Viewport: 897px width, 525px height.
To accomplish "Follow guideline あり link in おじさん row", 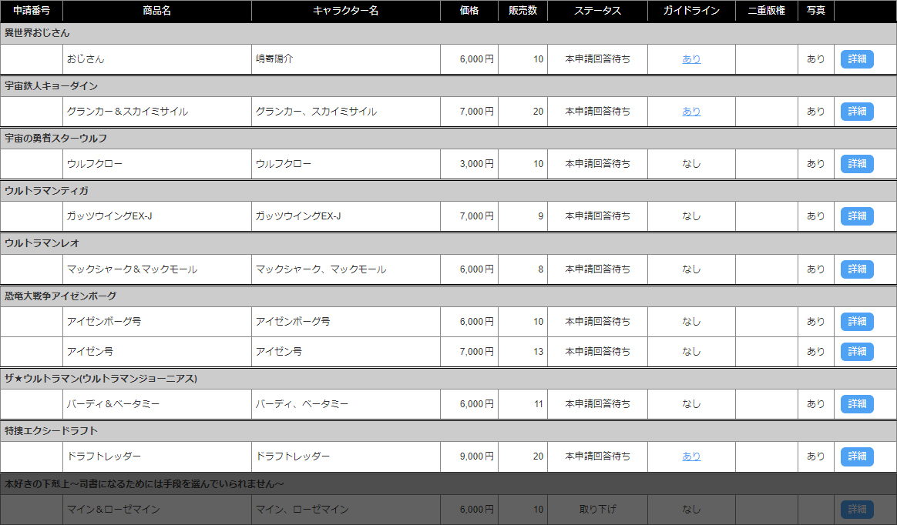I will [691, 59].
